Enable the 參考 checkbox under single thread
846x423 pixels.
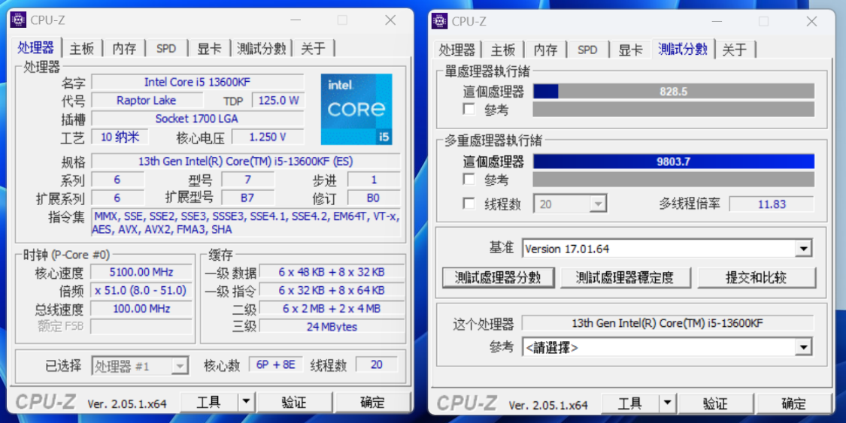tap(468, 109)
